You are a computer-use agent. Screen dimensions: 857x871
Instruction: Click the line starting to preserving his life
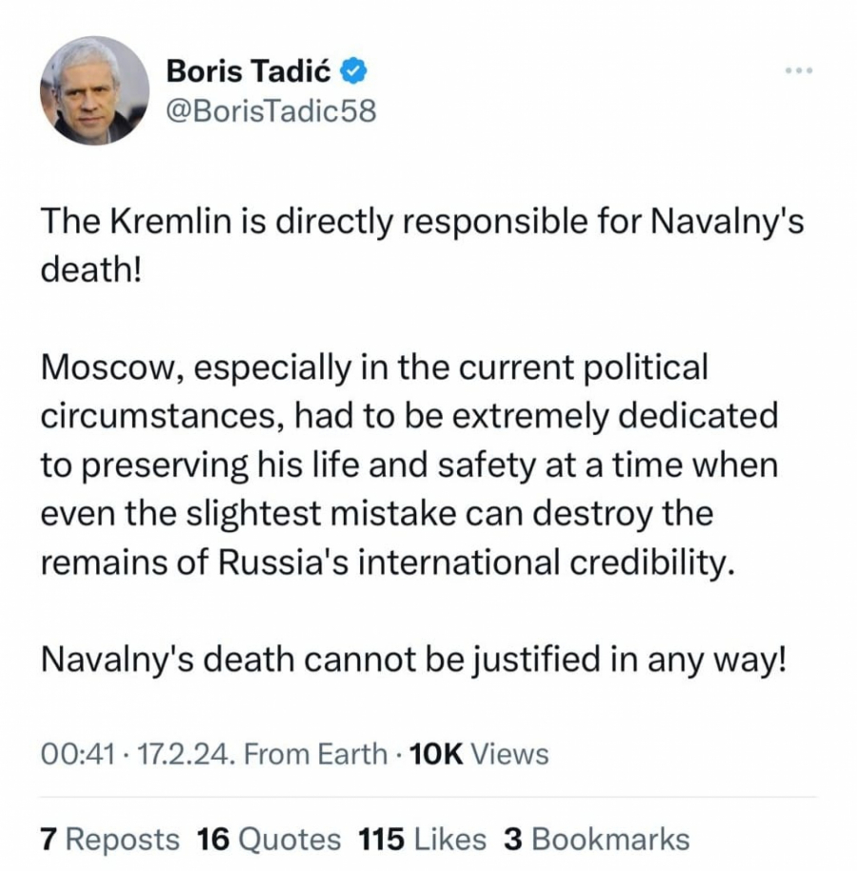409,464
